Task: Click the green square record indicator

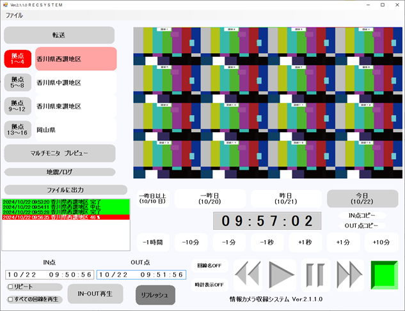Action: click(x=384, y=275)
